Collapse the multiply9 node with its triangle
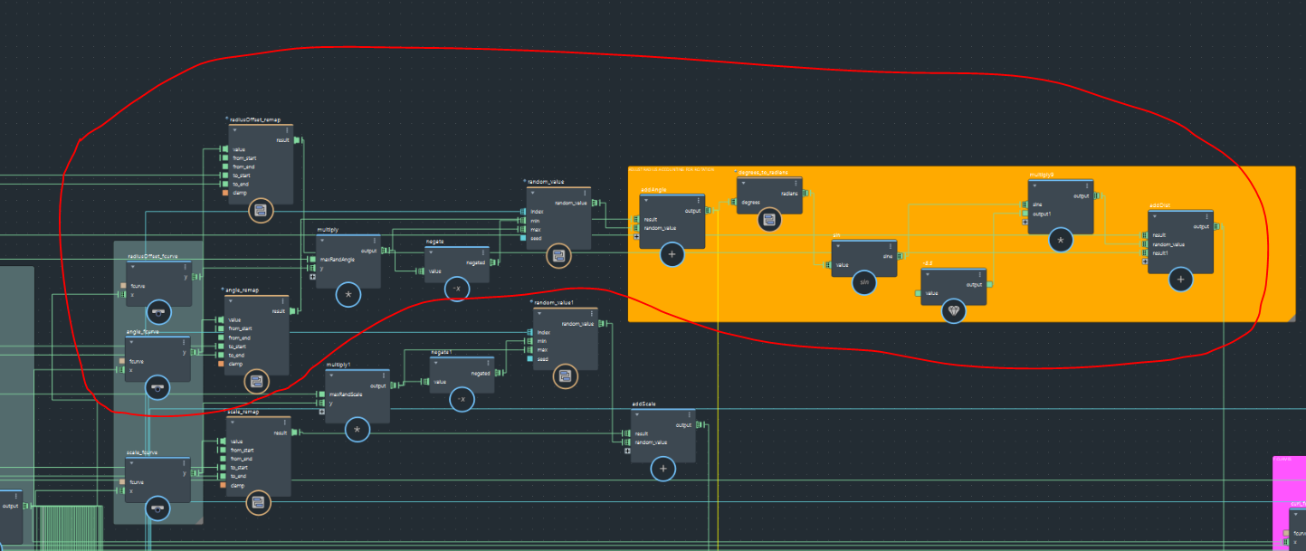This screenshot has height=551, width=1306. [1036, 185]
